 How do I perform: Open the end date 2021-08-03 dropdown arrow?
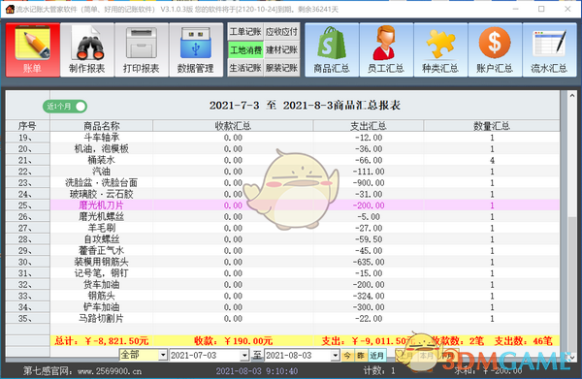tap(336, 356)
